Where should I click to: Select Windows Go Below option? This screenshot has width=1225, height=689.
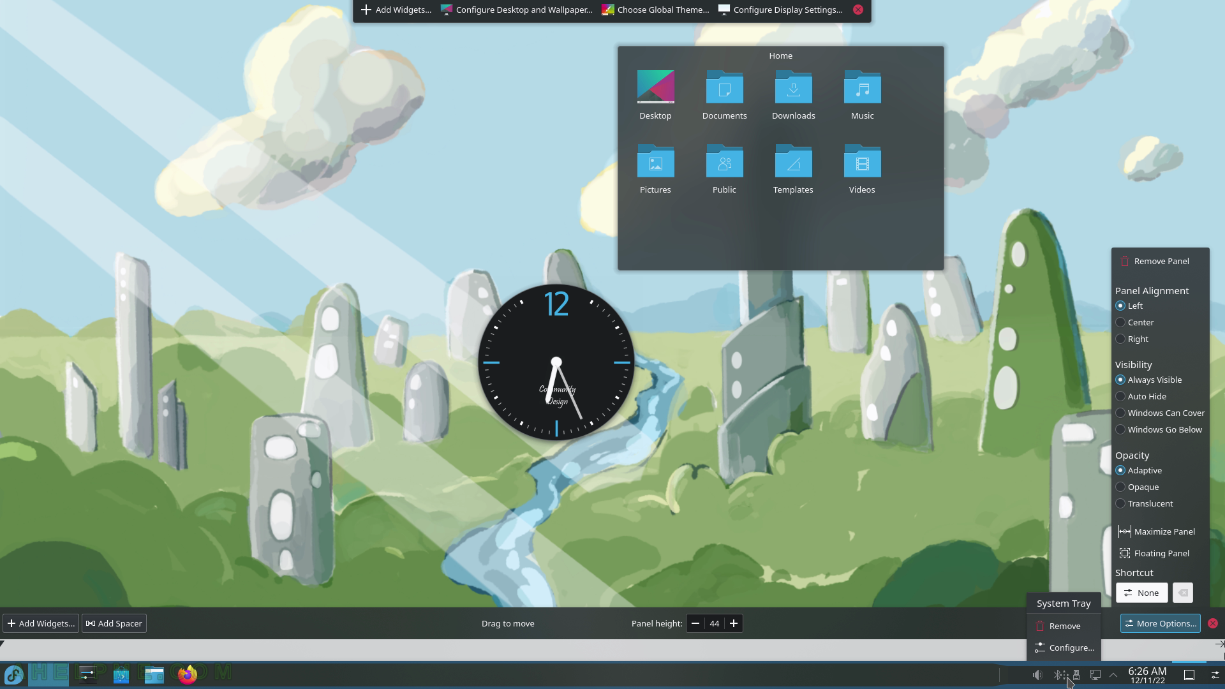[1159, 429]
